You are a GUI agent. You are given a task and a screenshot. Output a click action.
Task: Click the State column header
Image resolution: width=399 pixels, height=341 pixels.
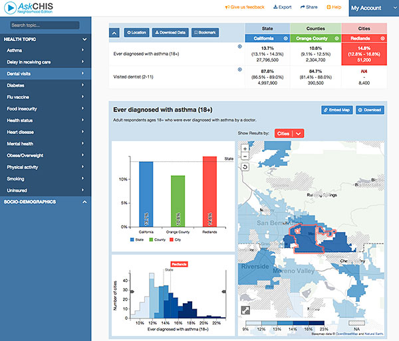(x=267, y=29)
